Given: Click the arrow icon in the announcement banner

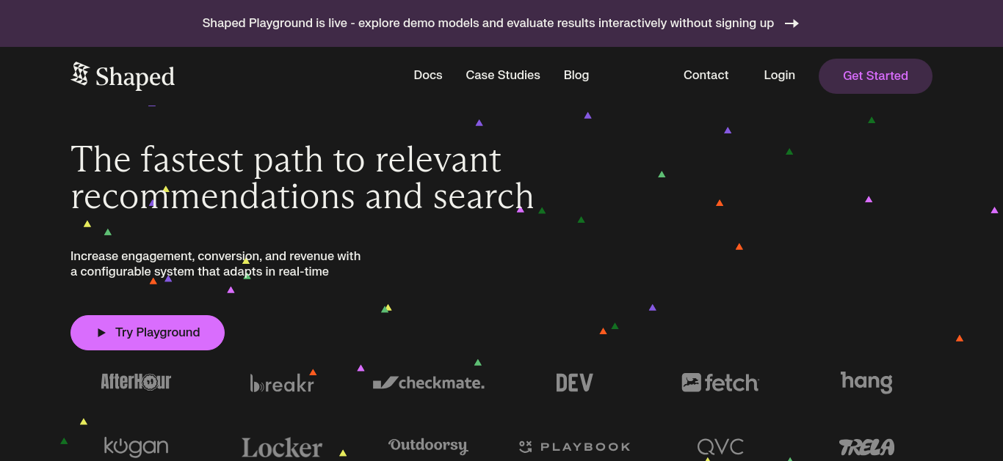Looking at the screenshot, I should tap(792, 23).
